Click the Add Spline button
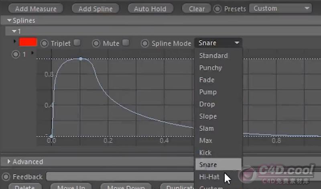 click(95, 8)
